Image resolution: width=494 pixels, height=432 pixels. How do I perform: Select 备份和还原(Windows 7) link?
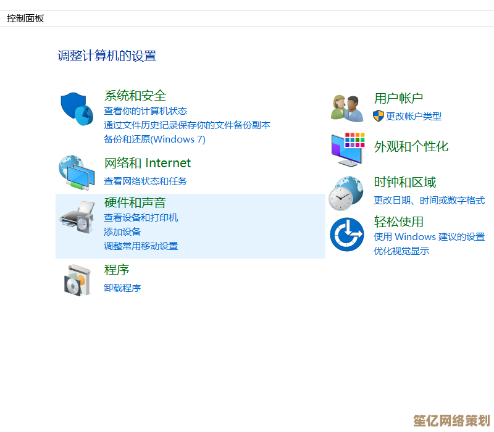click(x=154, y=139)
